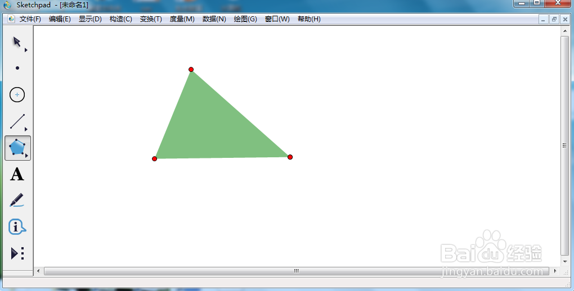574x291 pixels.
Task: Click the document icon in menu bar
Action: [x=11, y=19]
